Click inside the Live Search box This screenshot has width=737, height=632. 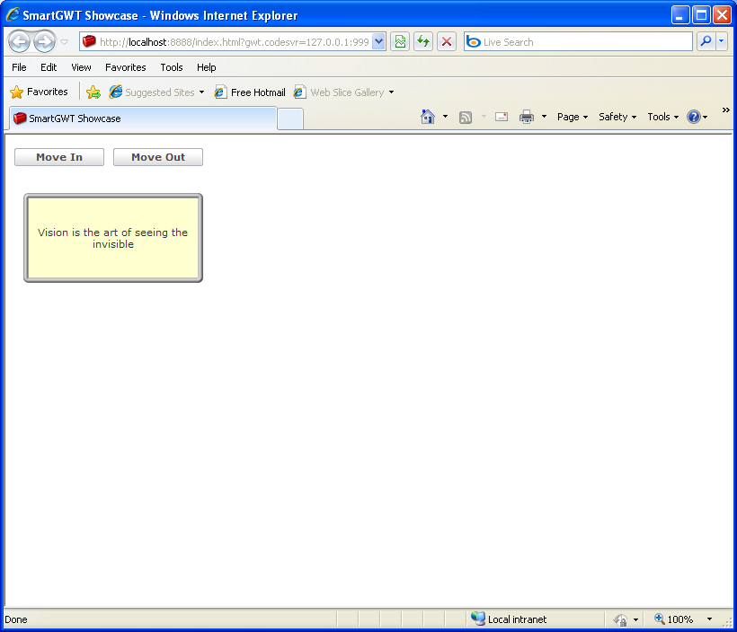pos(578,42)
